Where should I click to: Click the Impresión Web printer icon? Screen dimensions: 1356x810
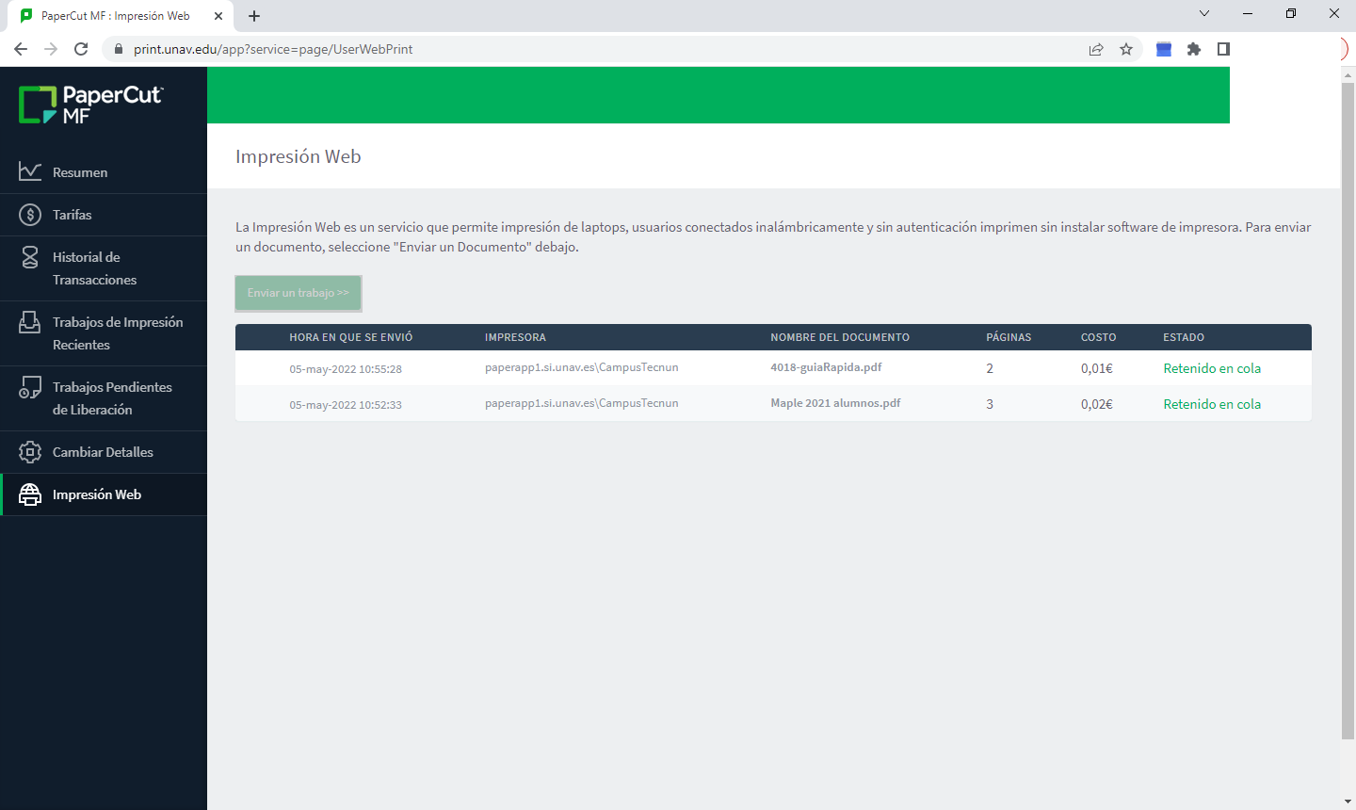coord(30,494)
